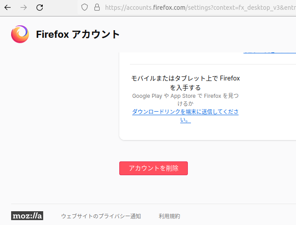Open the tracking protection shield panel
296x225 pixels.
85,7
